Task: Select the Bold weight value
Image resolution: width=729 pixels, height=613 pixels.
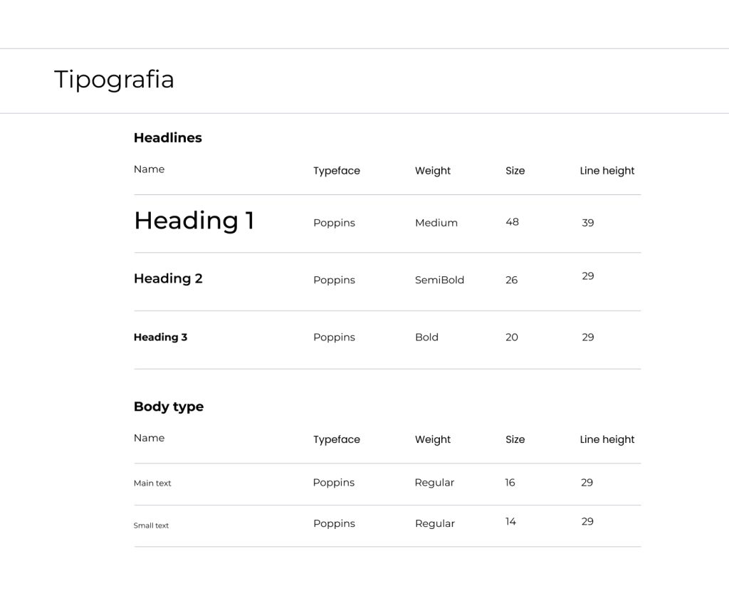Action: tap(426, 337)
